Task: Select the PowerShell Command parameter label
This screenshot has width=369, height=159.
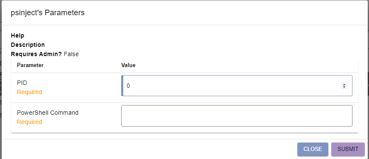Action: [x=47, y=113]
